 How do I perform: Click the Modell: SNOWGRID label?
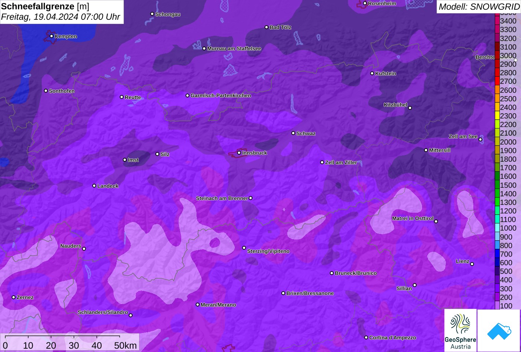point(479,6)
